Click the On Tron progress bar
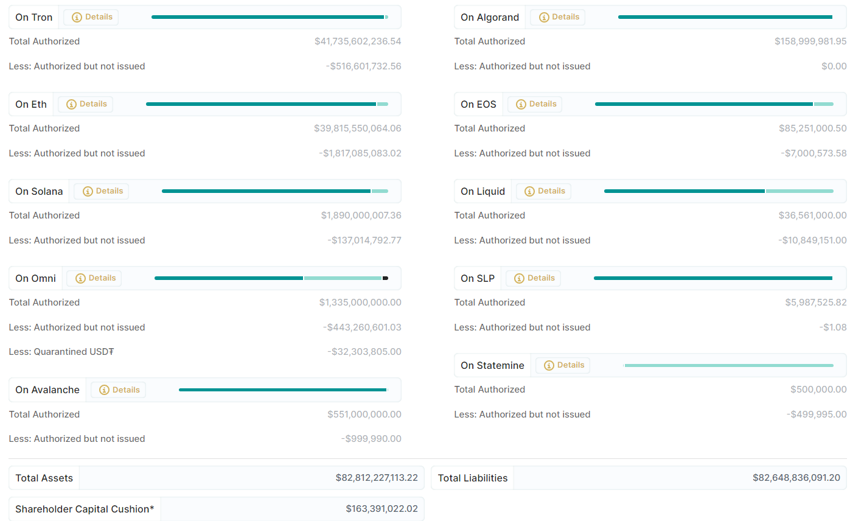 pyautogui.click(x=270, y=17)
